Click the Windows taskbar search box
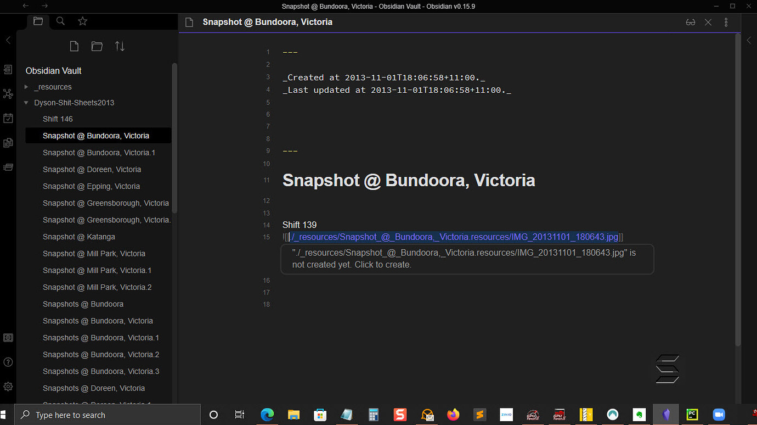 (107, 415)
